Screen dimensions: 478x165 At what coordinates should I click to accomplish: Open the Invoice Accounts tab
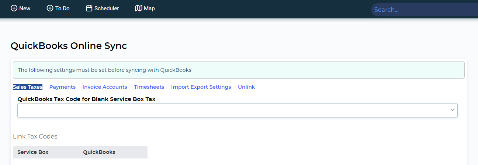[x=105, y=87]
